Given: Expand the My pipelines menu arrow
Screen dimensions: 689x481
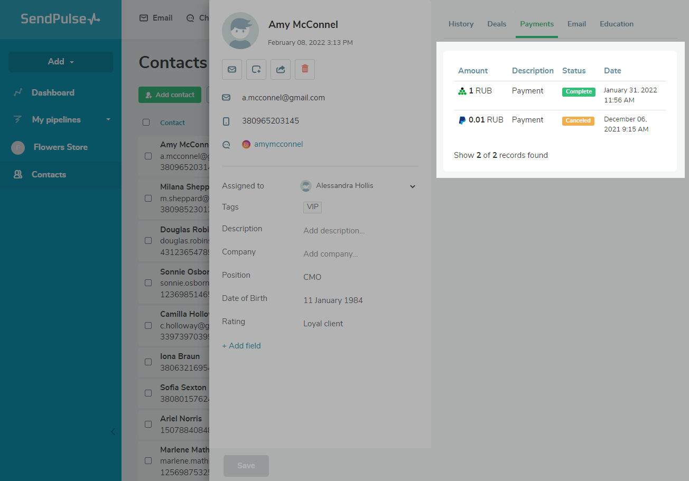Looking at the screenshot, I should tap(108, 120).
